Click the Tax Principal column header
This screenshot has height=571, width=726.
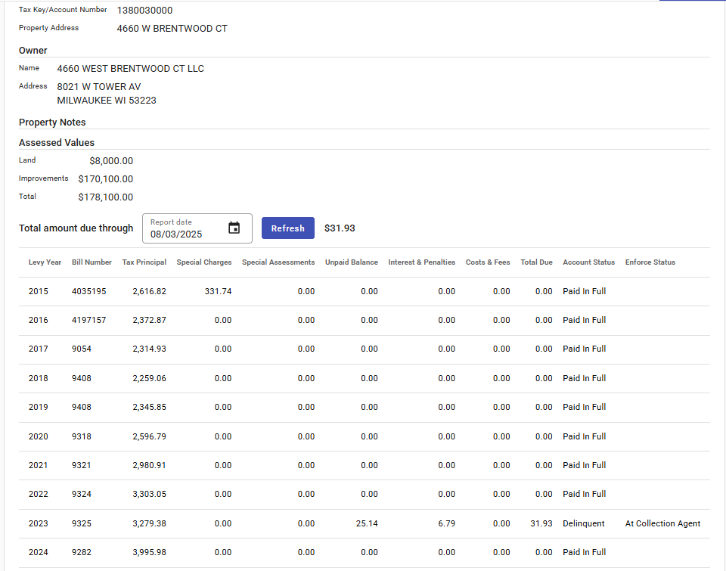[x=144, y=262]
